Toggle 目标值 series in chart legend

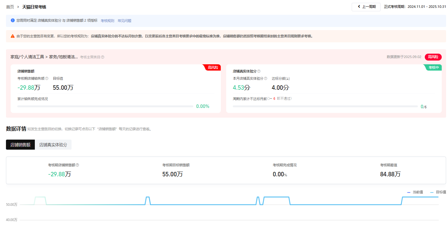[438, 192]
